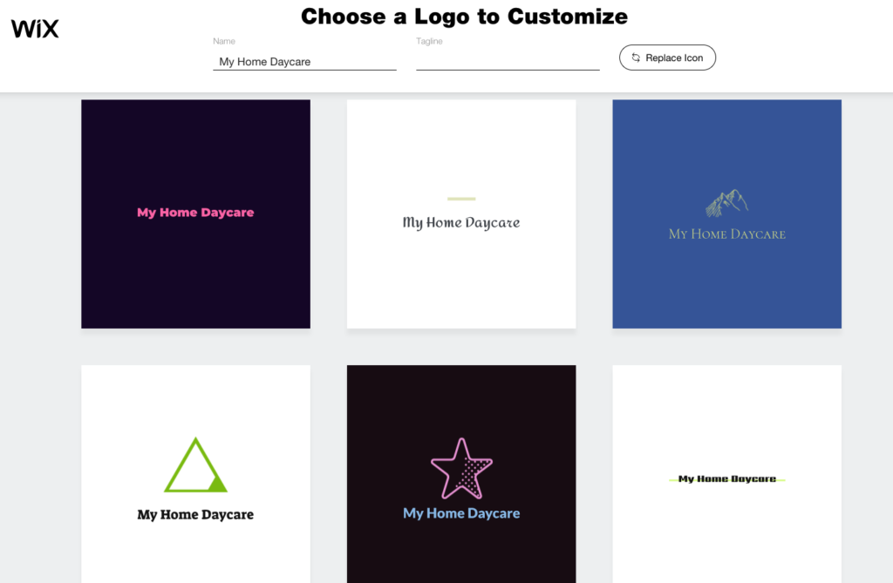The height and width of the screenshot is (583, 893).
Task: Pick the blue logo with mountain icon
Action: pyautogui.click(x=726, y=214)
